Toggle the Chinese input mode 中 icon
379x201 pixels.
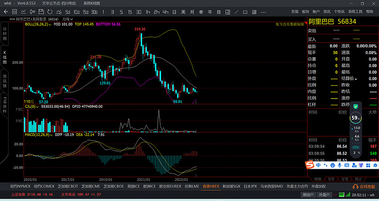tap(318, 165)
